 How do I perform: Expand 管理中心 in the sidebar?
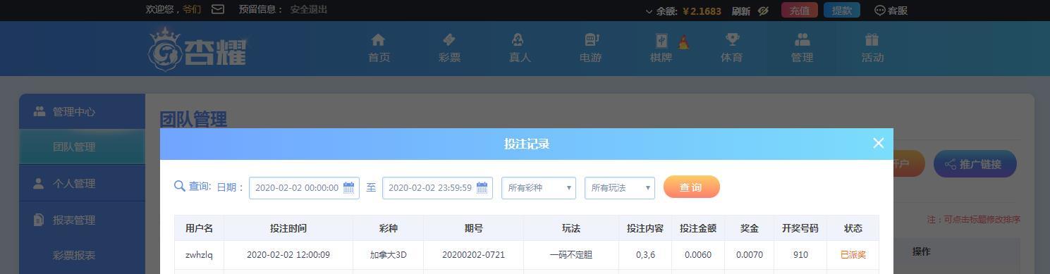click(x=82, y=112)
